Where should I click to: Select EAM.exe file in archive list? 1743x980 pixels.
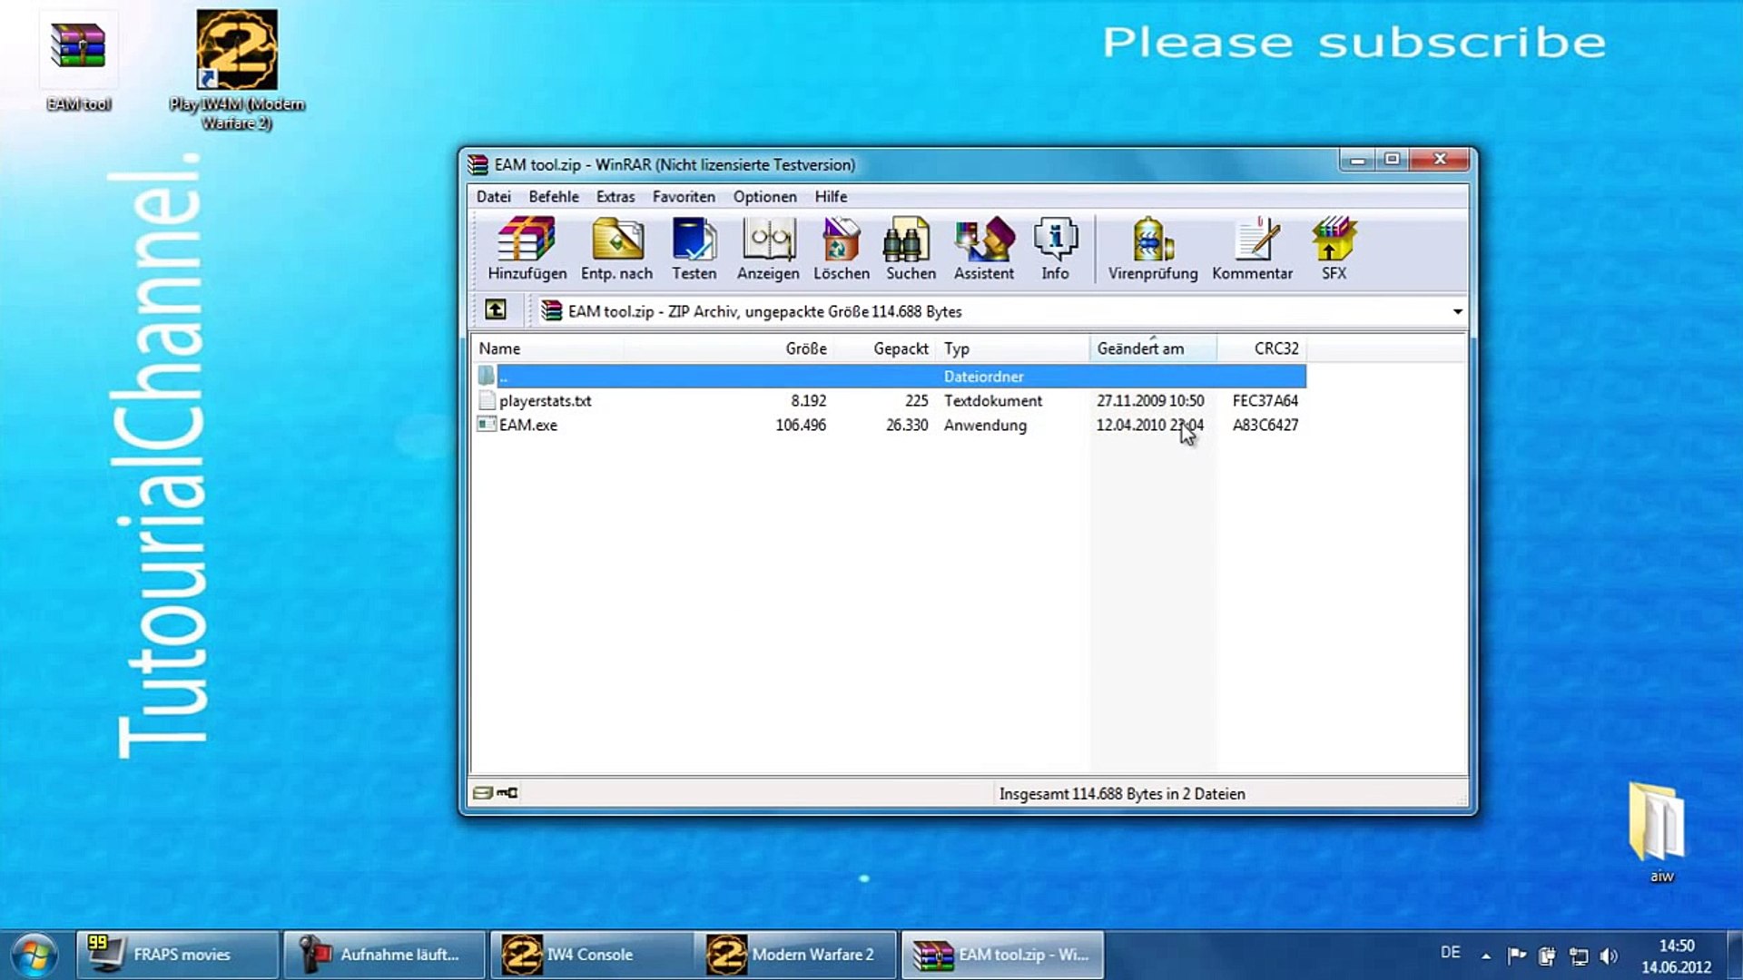[x=528, y=425]
